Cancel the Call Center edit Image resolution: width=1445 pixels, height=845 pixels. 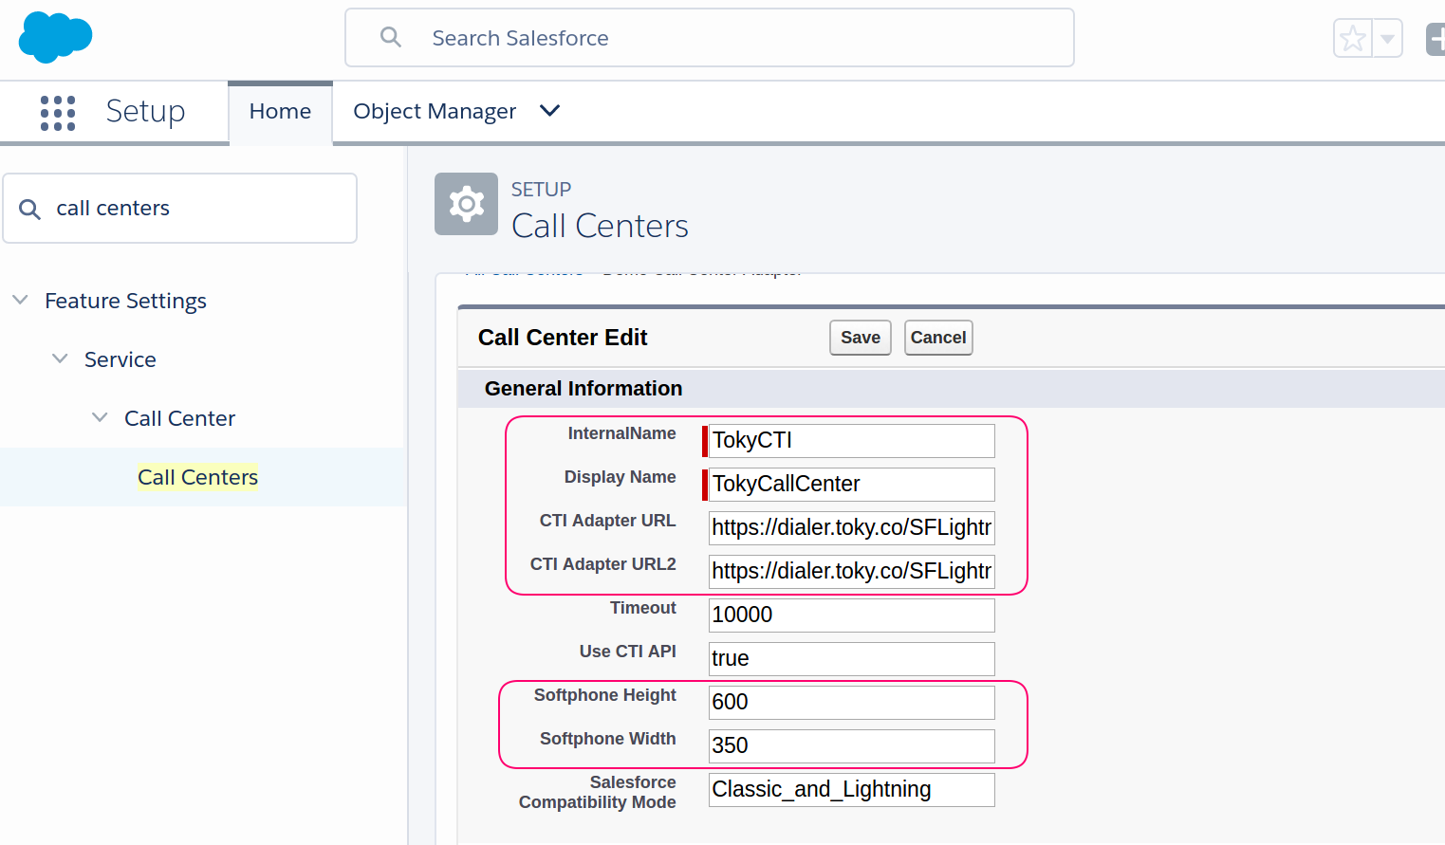click(937, 338)
